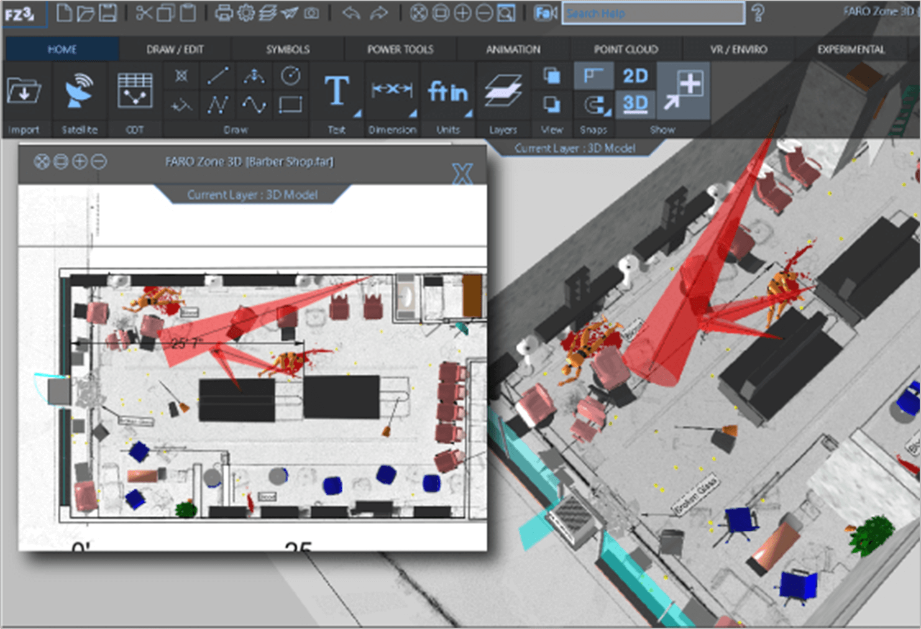Expand the Dimension dropdown arrow
Viewport: 921px width, 629px height.
click(x=413, y=114)
